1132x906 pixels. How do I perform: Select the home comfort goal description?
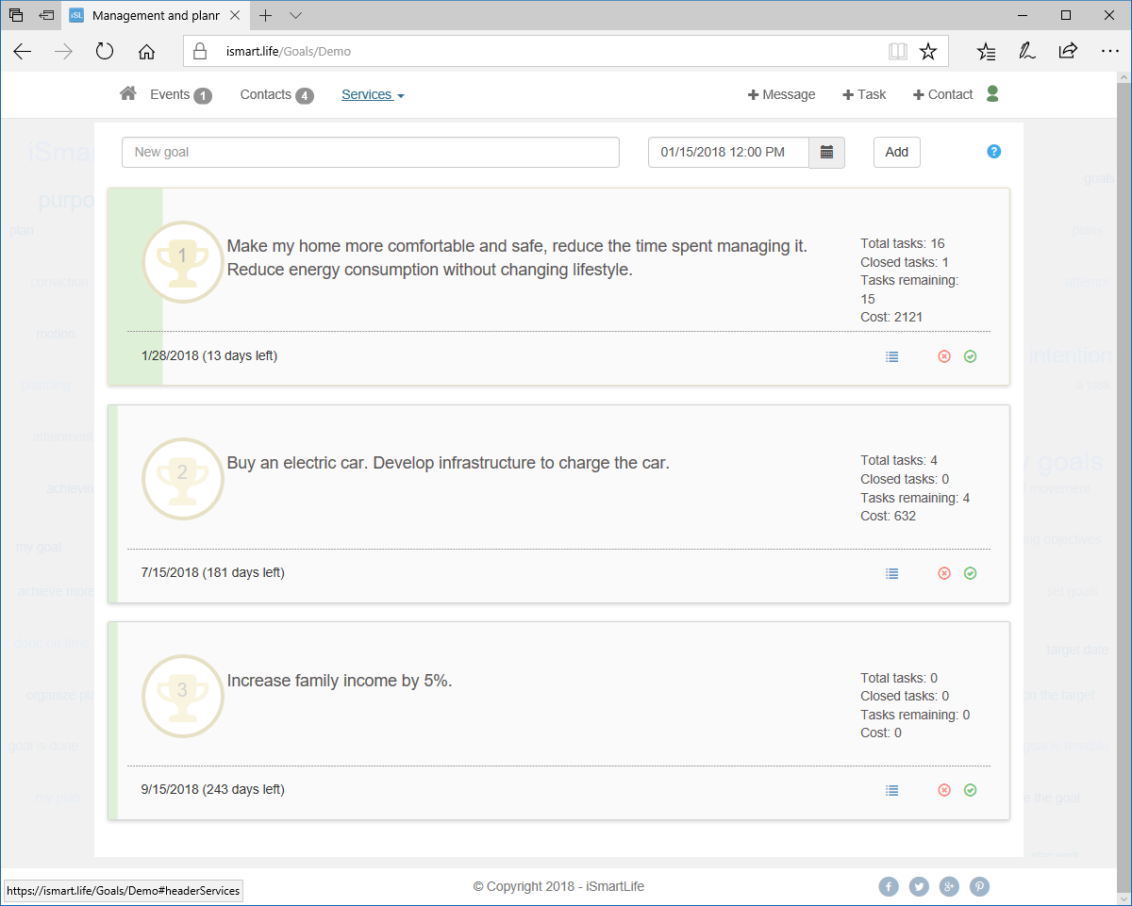pyautogui.click(x=517, y=257)
